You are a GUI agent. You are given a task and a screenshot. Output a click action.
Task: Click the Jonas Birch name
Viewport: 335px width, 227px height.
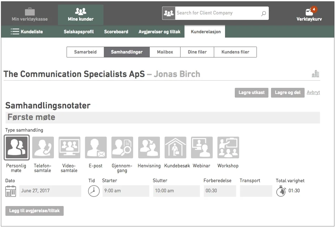pyautogui.click(x=177, y=74)
